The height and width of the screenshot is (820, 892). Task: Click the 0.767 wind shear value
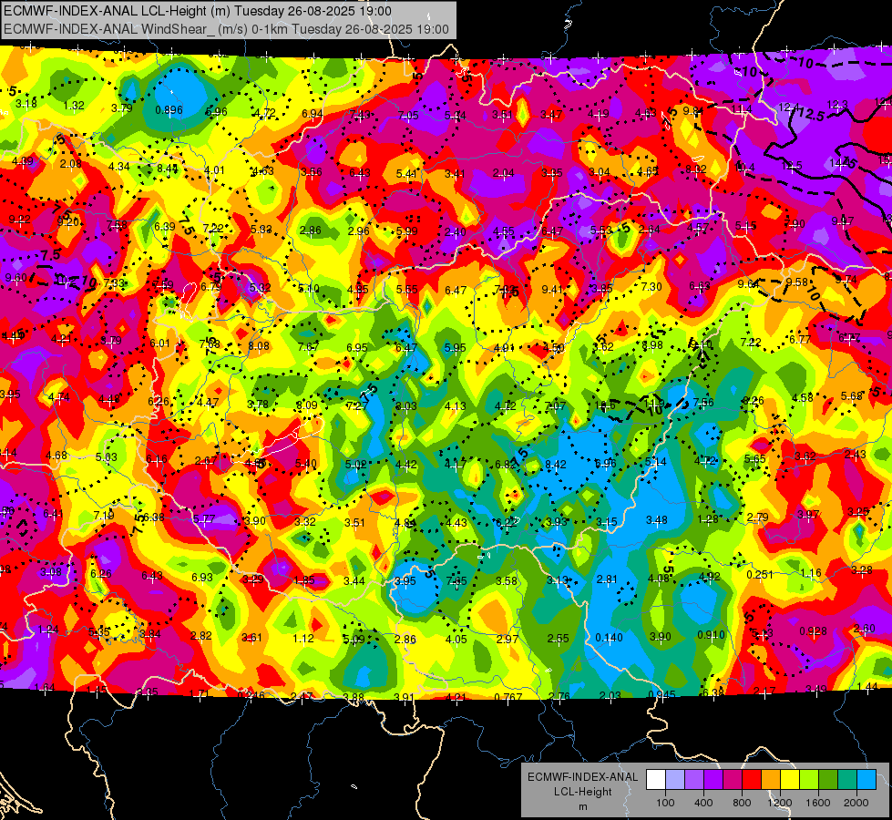tap(508, 697)
